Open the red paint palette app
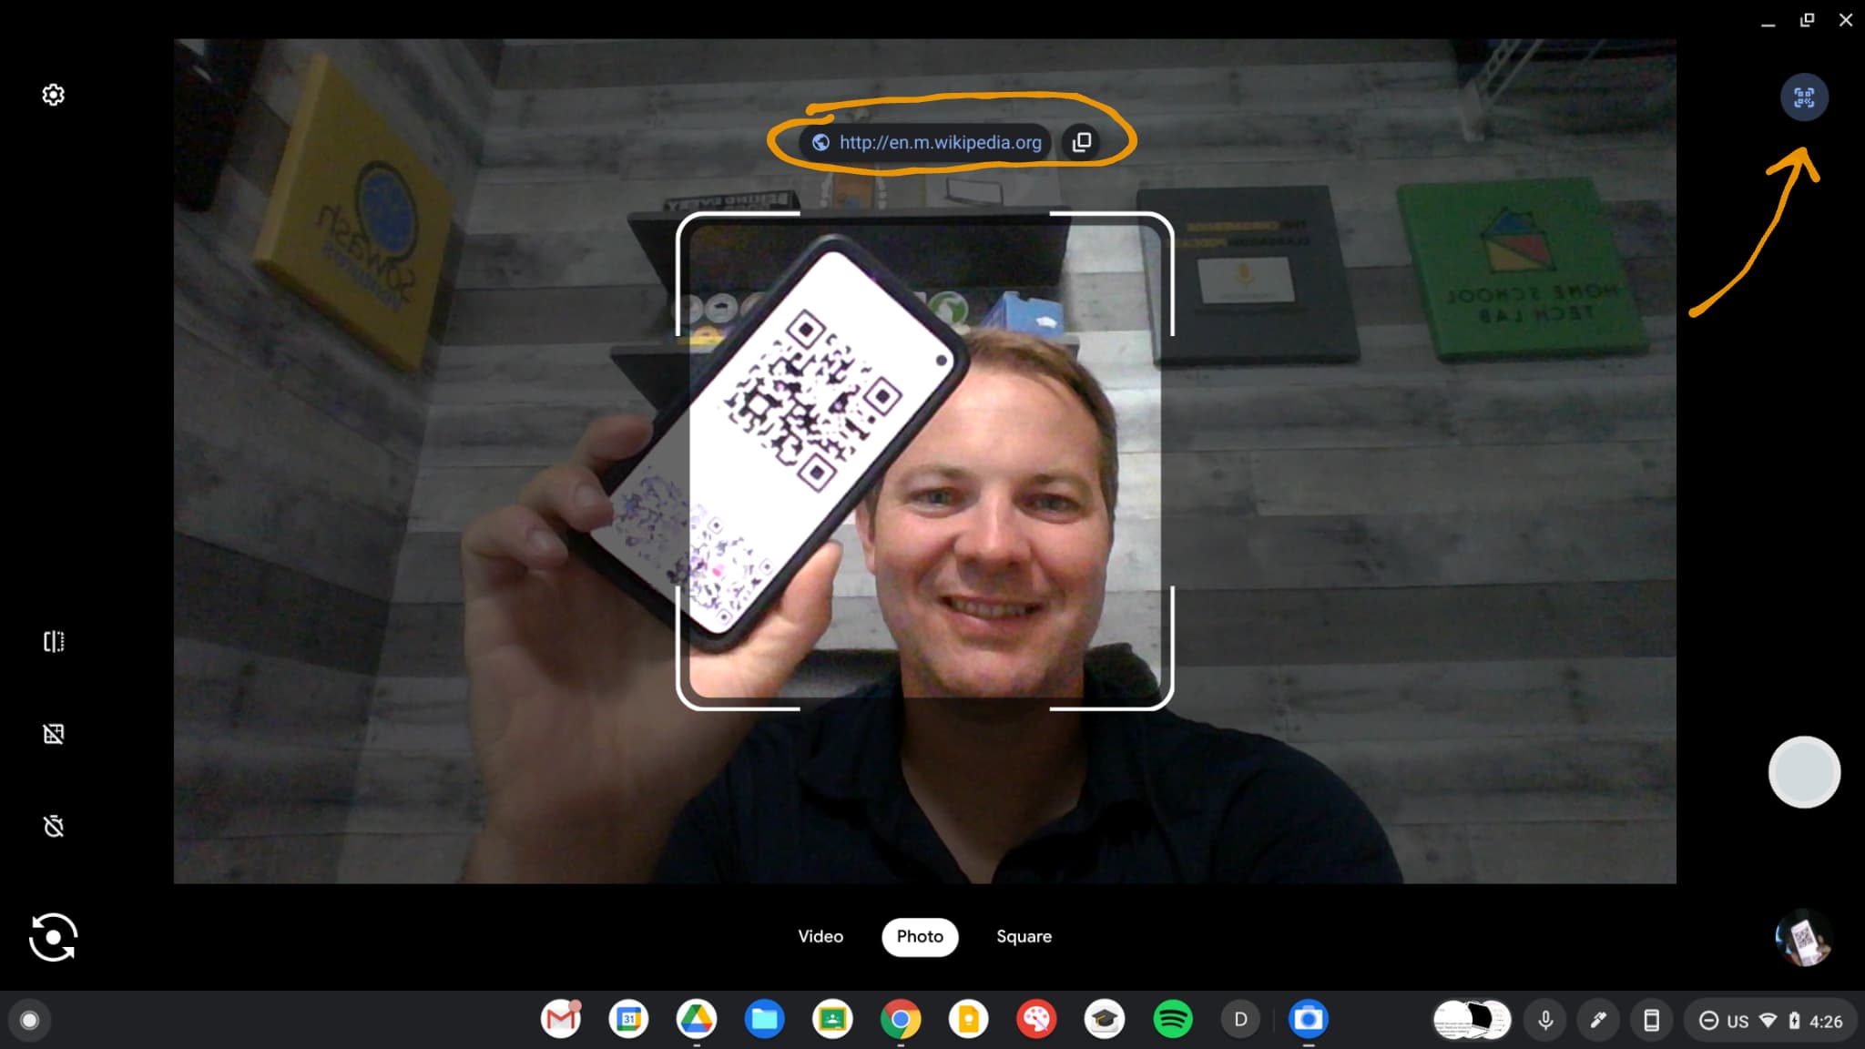This screenshot has width=1865, height=1049. pos(1036,1019)
